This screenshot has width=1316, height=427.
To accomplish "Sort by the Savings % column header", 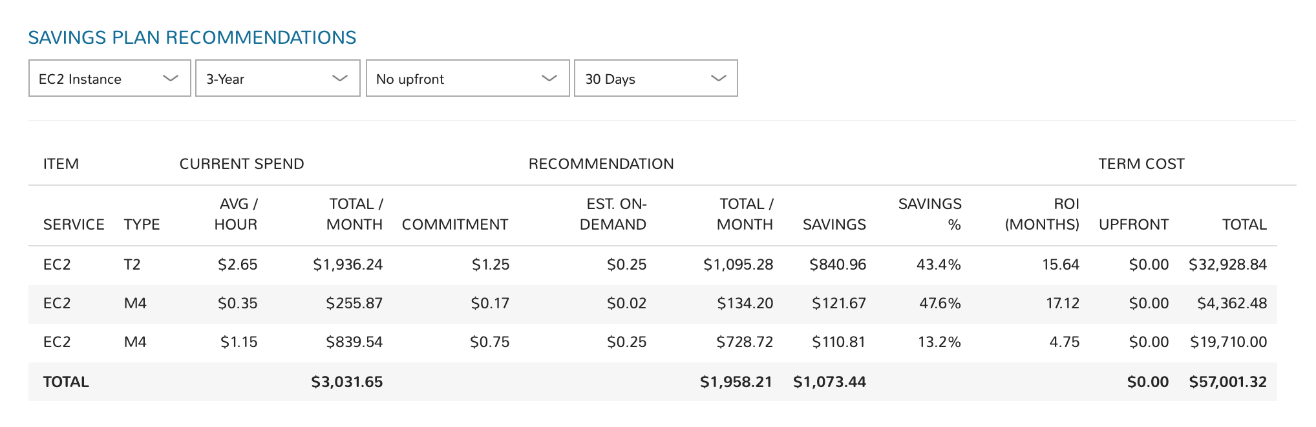I will pos(929,214).
